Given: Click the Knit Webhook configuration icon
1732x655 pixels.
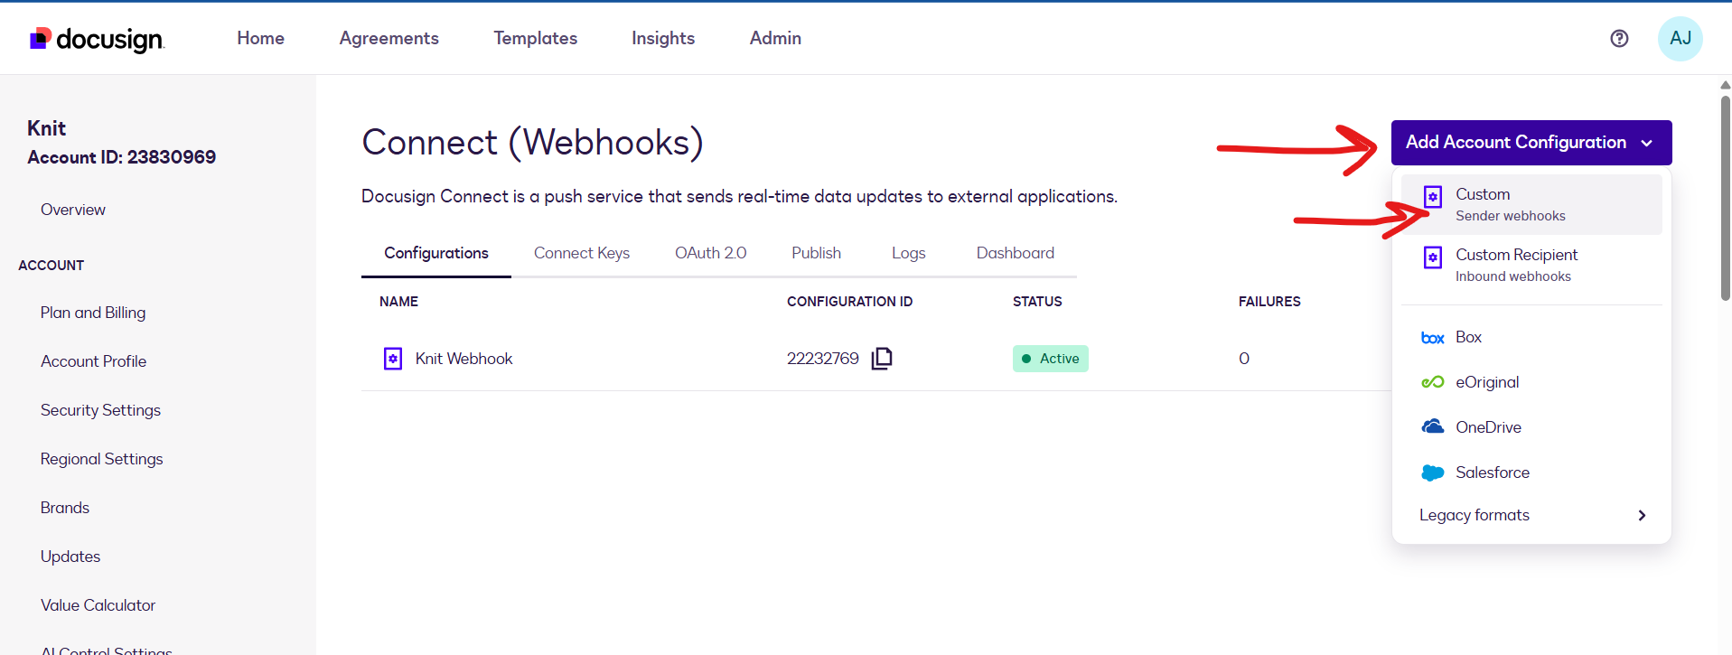Looking at the screenshot, I should [393, 359].
